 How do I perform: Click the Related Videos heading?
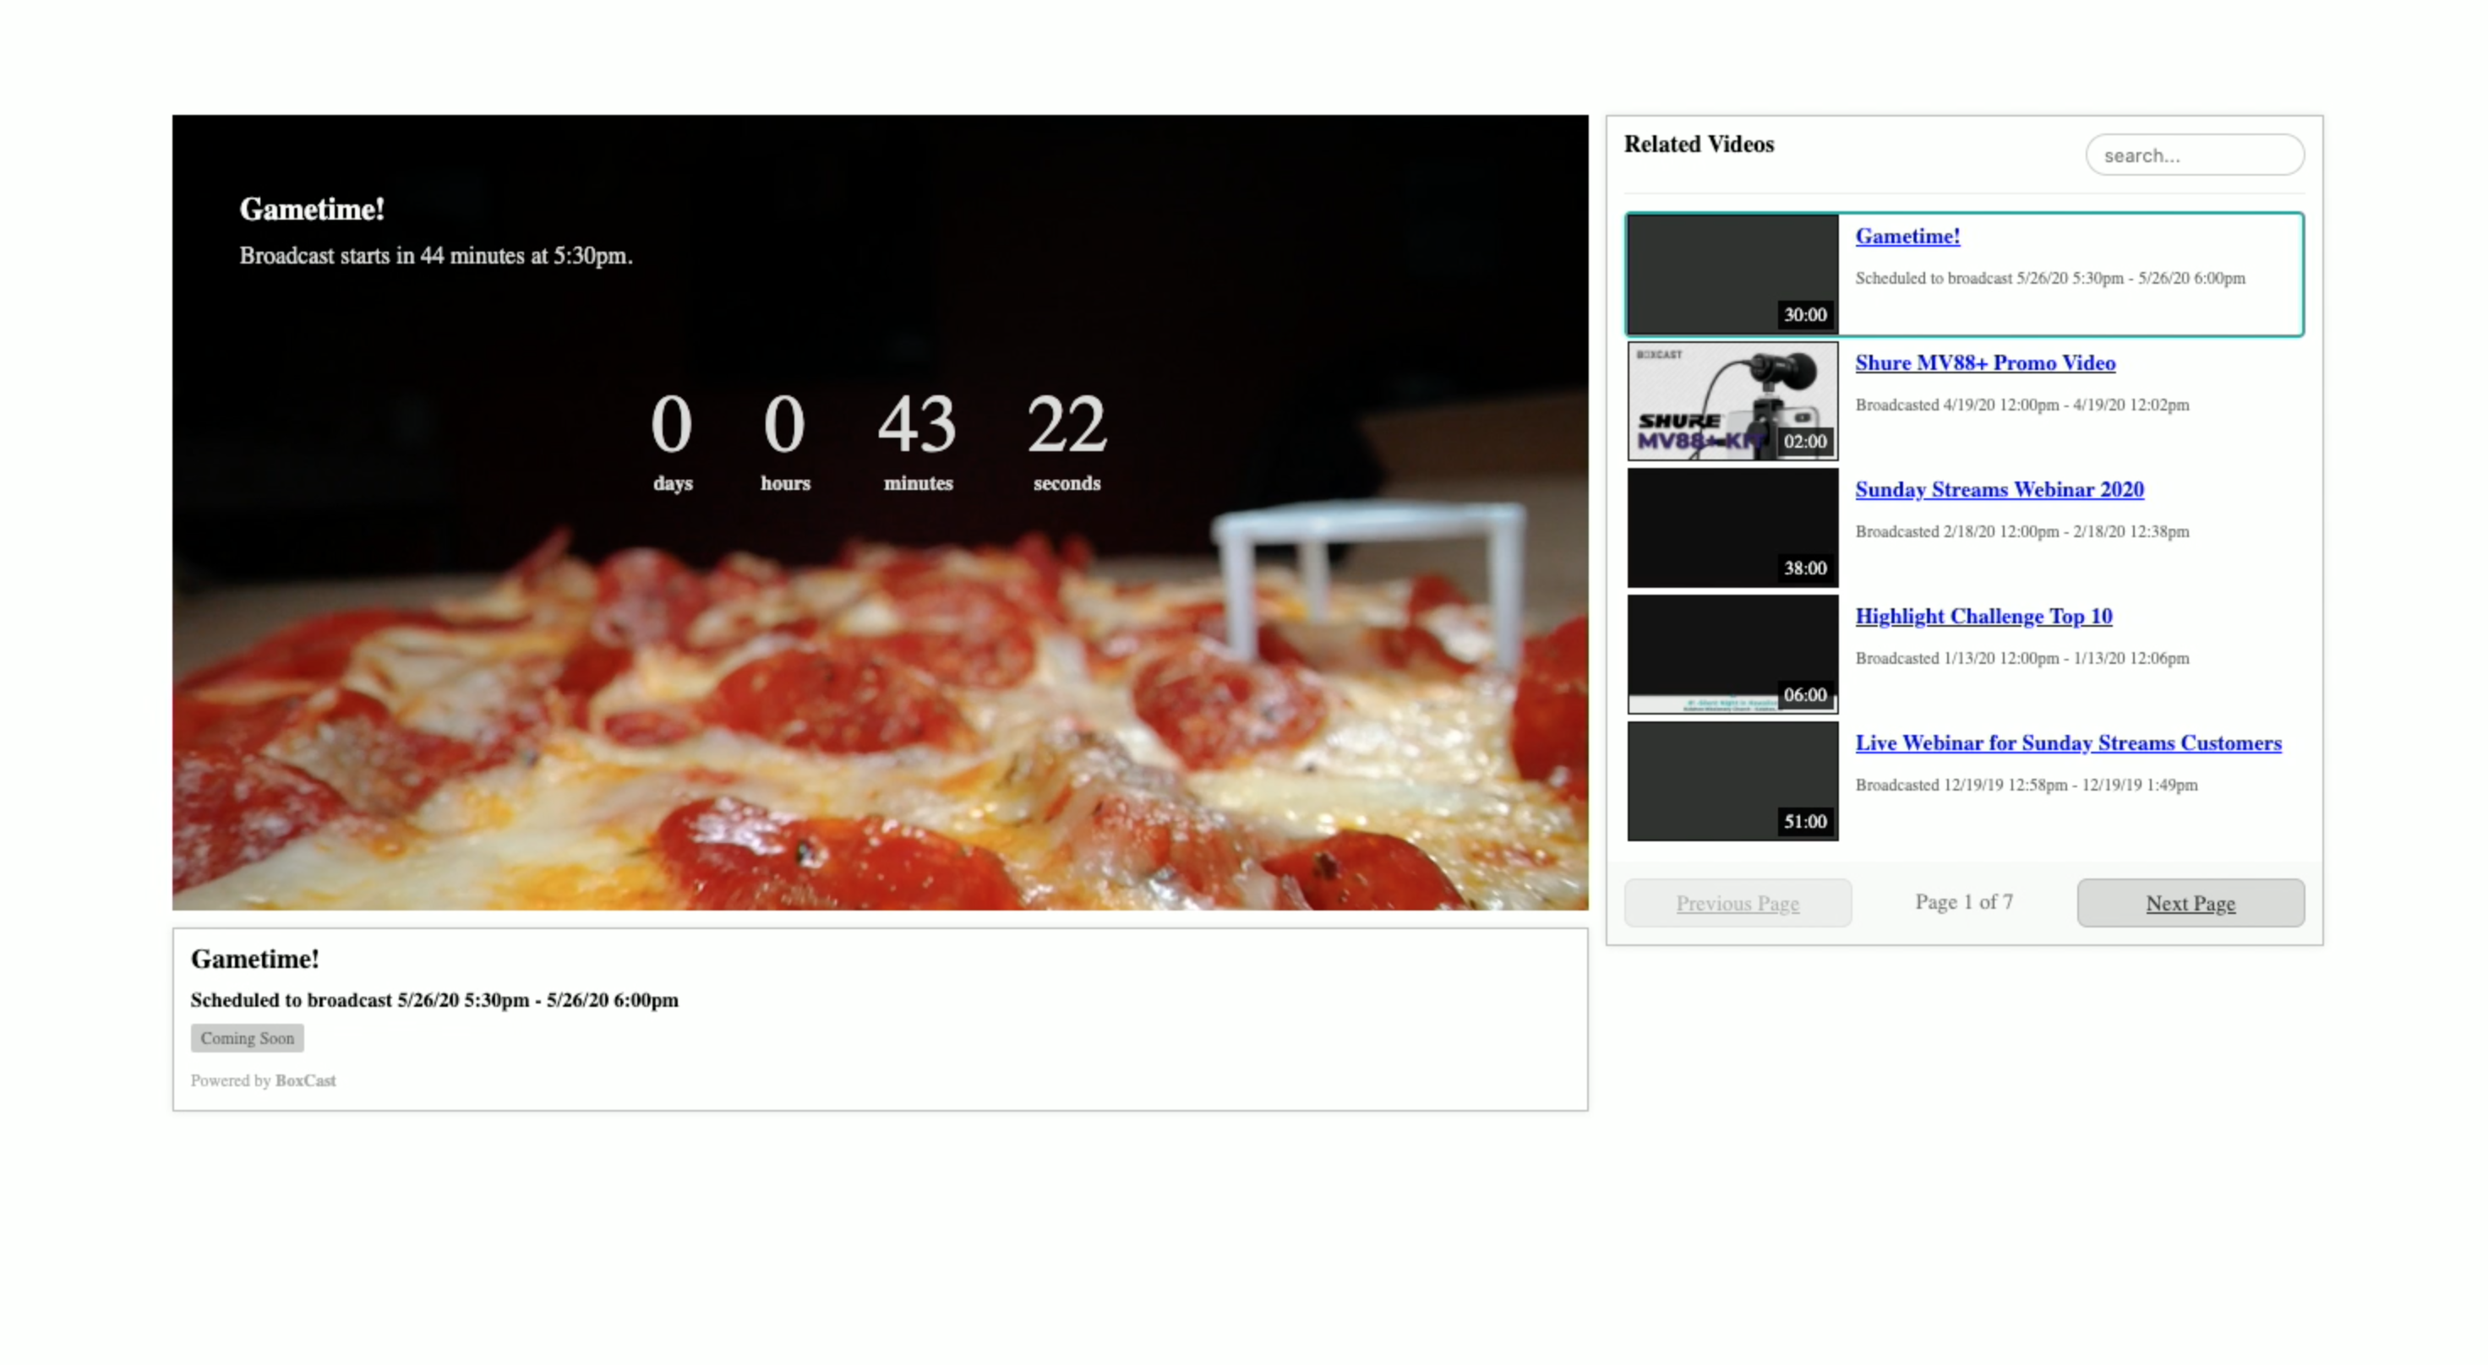[x=1698, y=144]
